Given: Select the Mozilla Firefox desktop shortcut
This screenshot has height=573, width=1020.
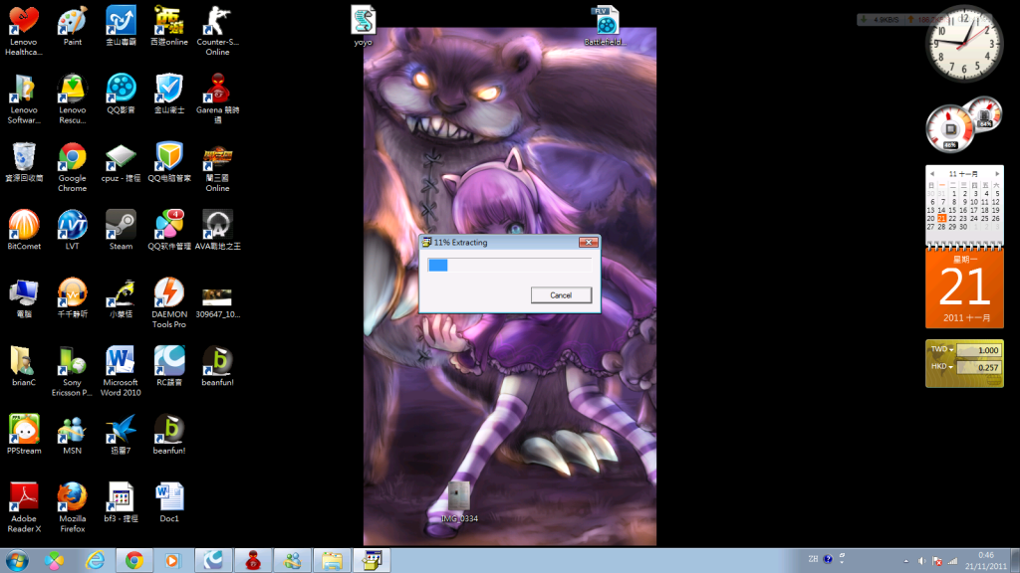Looking at the screenshot, I should point(72,507).
